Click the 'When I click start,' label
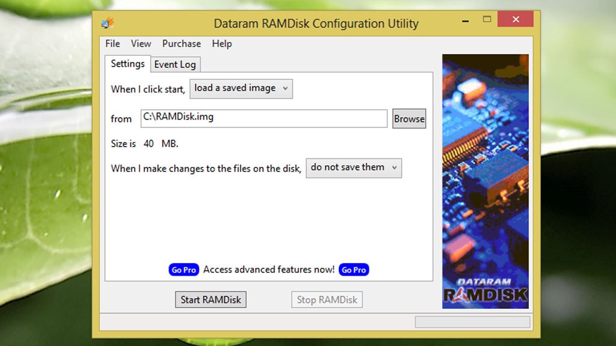Viewport: 616px width, 346px height. click(x=148, y=90)
